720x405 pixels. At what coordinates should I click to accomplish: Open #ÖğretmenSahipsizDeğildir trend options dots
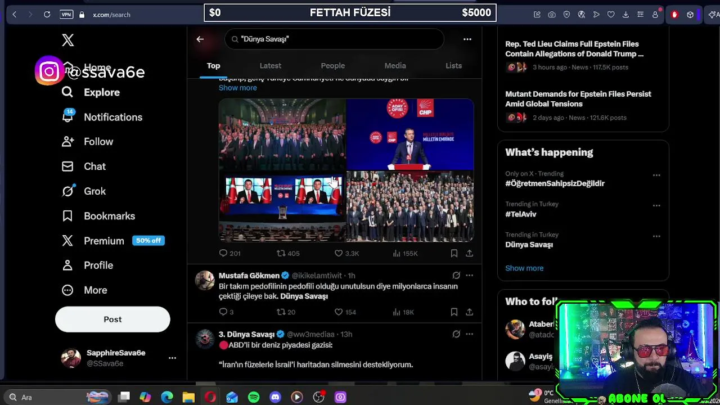coord(656,175)
